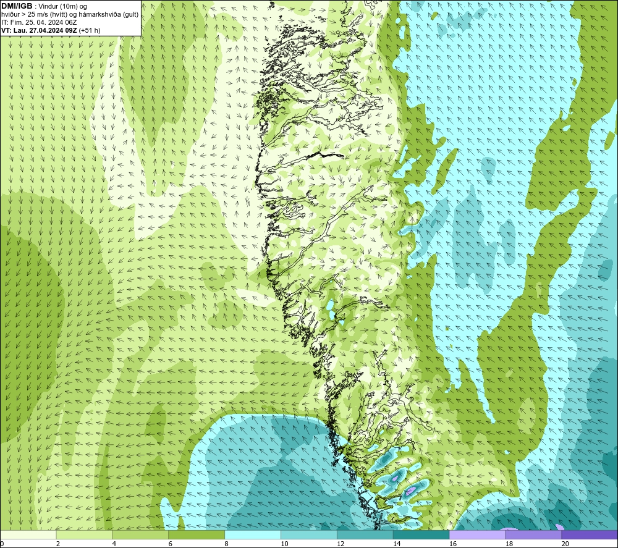Click the dark violet swatch above 20
The height and width of the screenshot is (548, 618).
tap(590, 534)
